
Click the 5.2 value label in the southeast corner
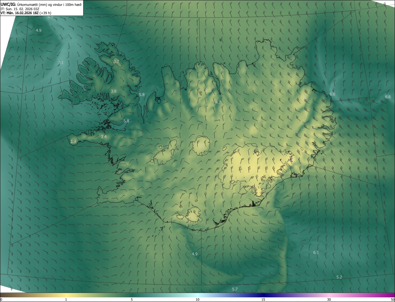(x=339, y=277)
